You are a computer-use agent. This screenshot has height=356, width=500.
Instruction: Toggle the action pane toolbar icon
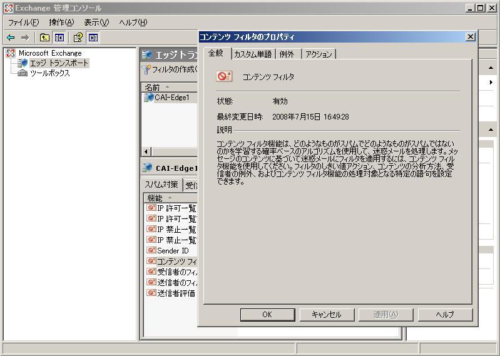point(93,38)
